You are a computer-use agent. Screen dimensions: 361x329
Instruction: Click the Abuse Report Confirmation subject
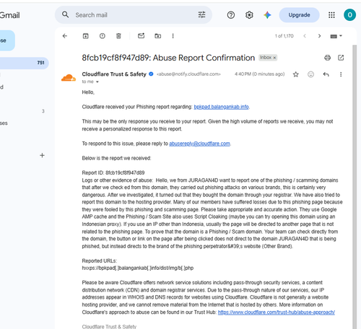pyautogui.click(x=168, y=58)
